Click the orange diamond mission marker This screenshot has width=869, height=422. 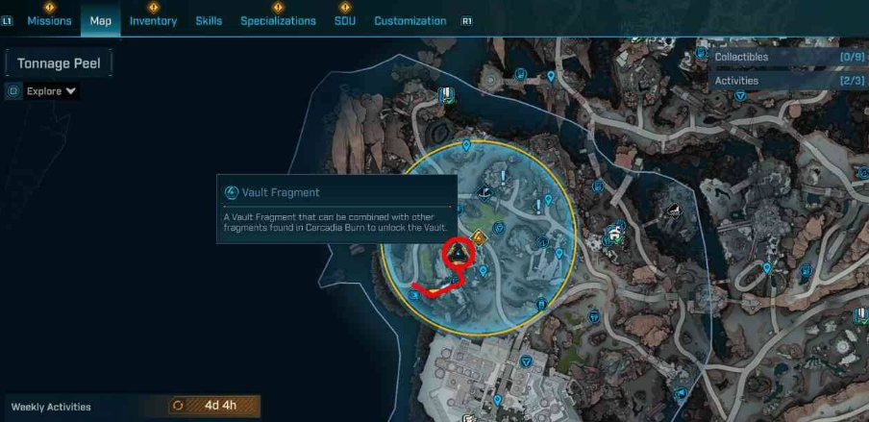pyautogui.click(x=479, y=239)
